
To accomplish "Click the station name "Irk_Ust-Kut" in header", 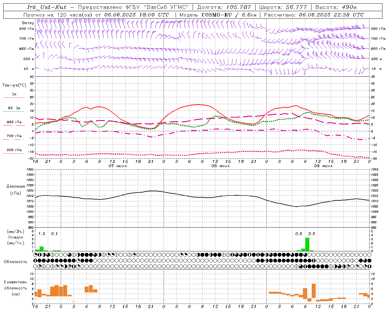I will [x=47, y=7].
